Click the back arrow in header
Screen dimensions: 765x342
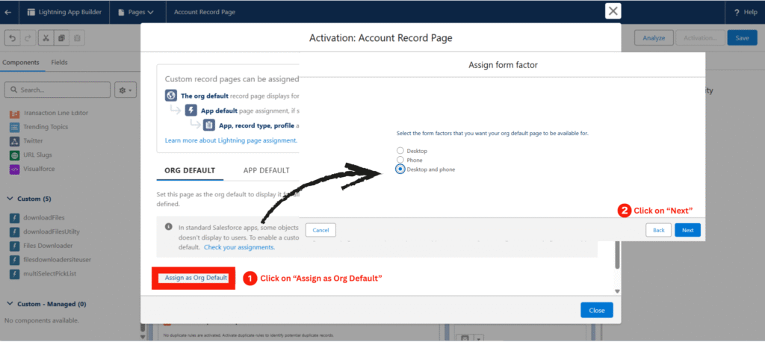pos(7,12)
